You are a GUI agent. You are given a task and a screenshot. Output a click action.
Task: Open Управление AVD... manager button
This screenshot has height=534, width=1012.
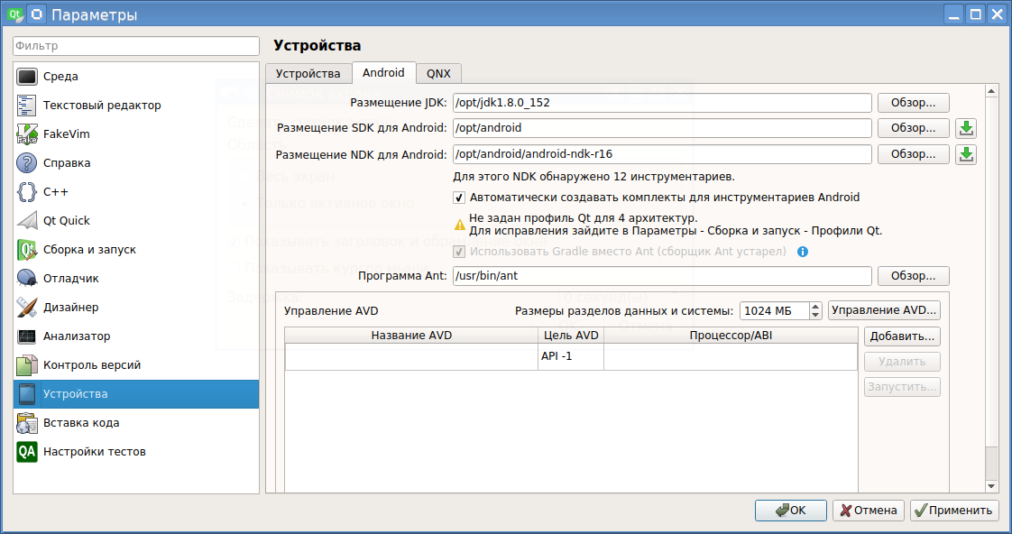coord(884,310)
